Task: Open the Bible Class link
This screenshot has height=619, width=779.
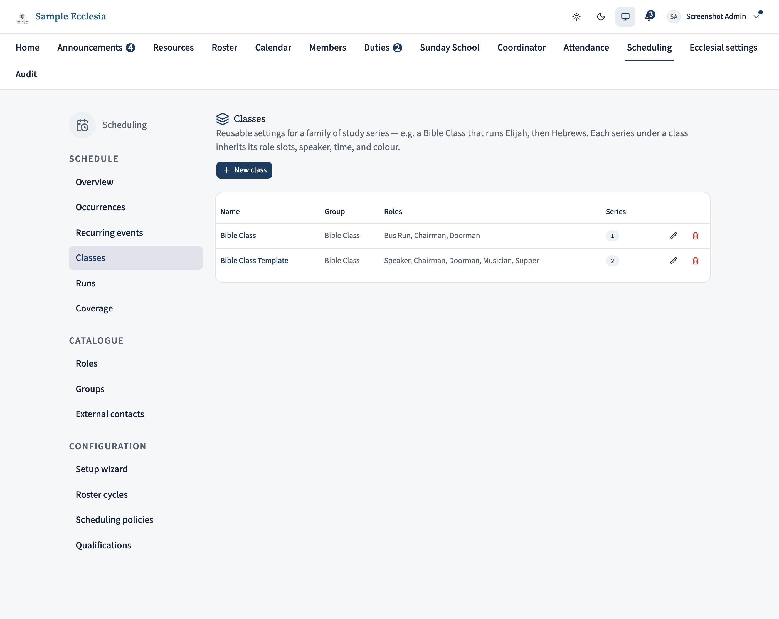Action: [x=238, y=236]
